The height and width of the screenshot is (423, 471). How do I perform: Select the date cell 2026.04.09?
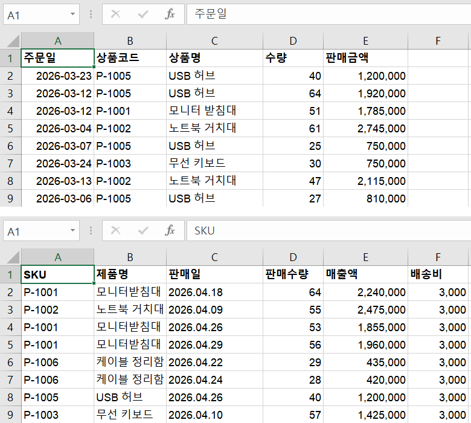point(214,309)
